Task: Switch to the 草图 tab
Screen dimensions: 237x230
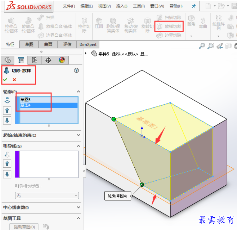Action: pos(29,44)
